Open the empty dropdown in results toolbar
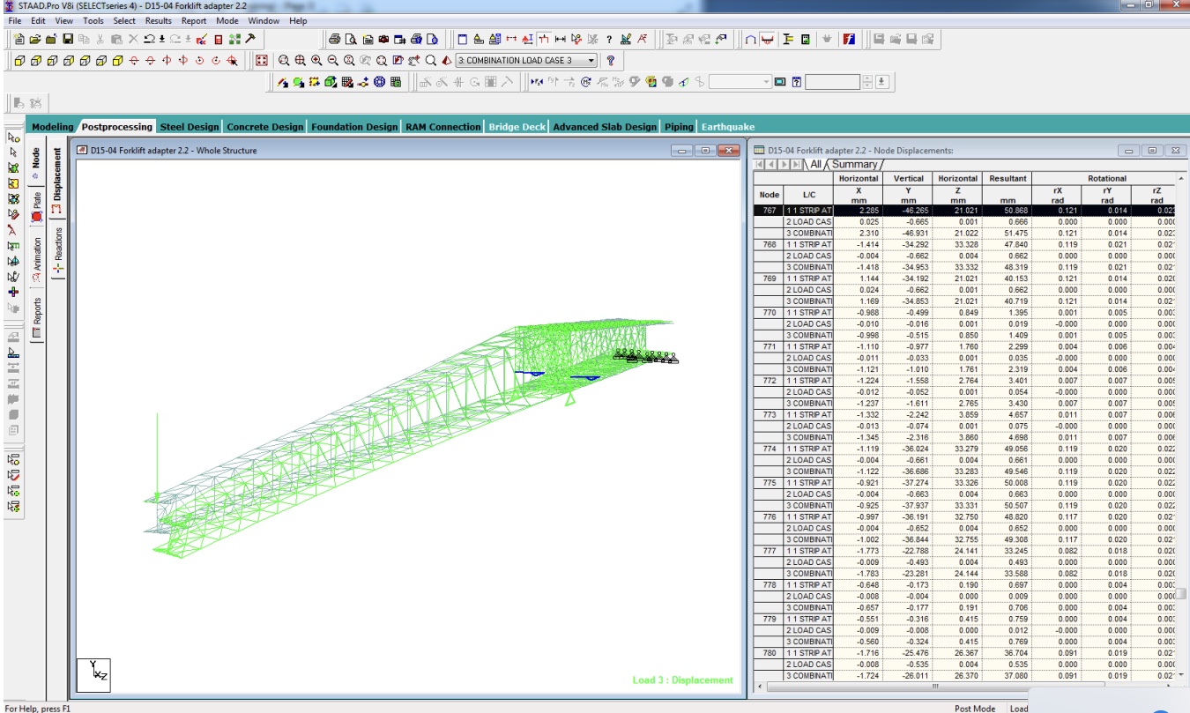1190x713 pixels. [740, 82]
